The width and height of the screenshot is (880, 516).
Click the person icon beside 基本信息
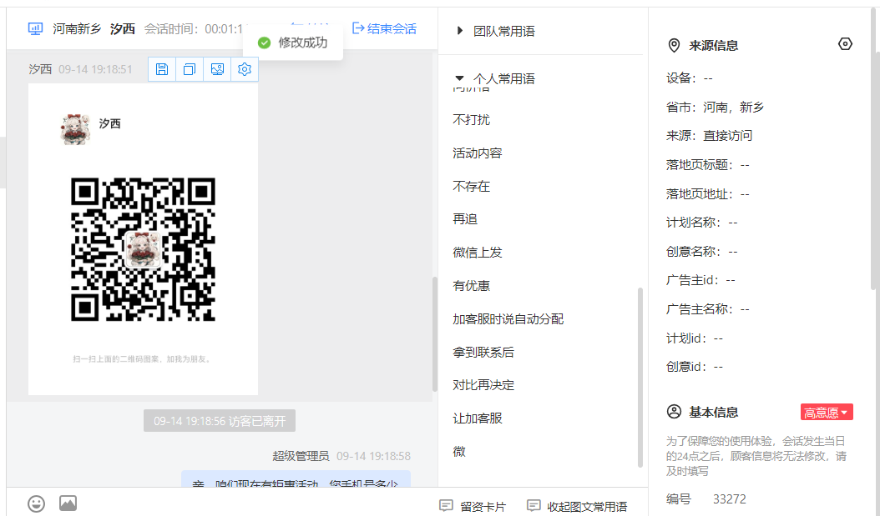click(674, 412)
